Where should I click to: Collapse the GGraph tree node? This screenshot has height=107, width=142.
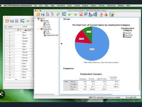(38, 21)
